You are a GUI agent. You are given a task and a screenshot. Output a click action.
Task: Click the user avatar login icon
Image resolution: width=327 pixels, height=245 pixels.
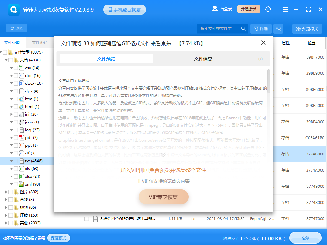[x=215, y=9]
